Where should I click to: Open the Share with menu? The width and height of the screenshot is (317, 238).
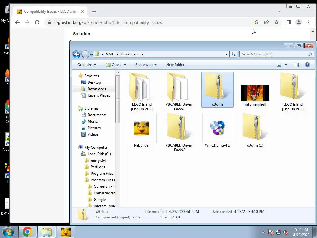point(146,65)
